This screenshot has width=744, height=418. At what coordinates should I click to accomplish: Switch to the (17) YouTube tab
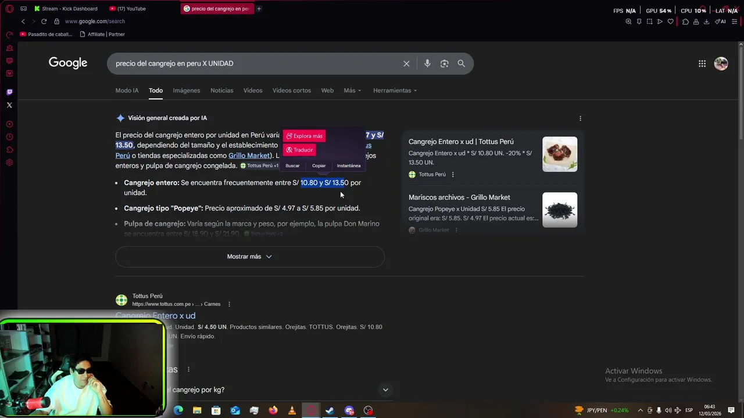point(128,9)
